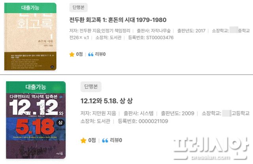The height and width of the screenshot is (164, 253).
Task: Click blue quote review icon for first book
Action: [91, 54]
